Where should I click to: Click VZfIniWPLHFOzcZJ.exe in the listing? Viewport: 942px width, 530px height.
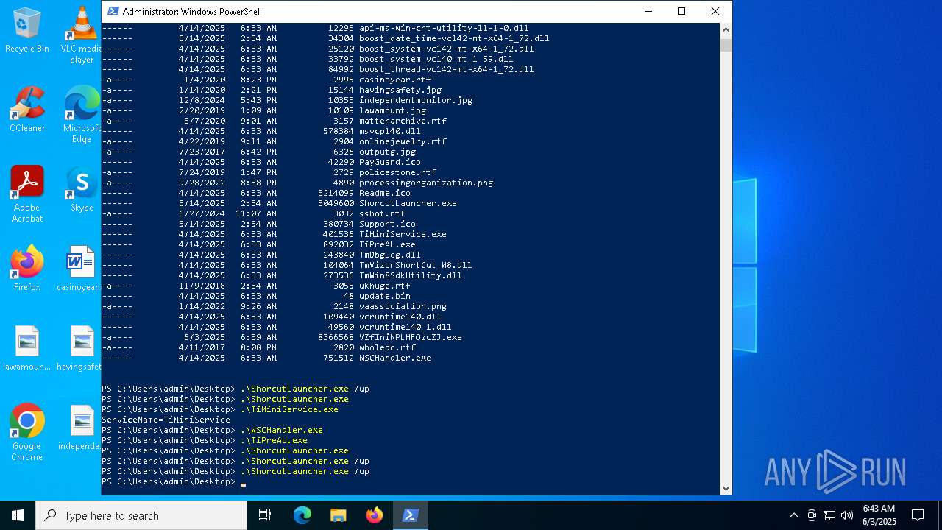[411, 337]
